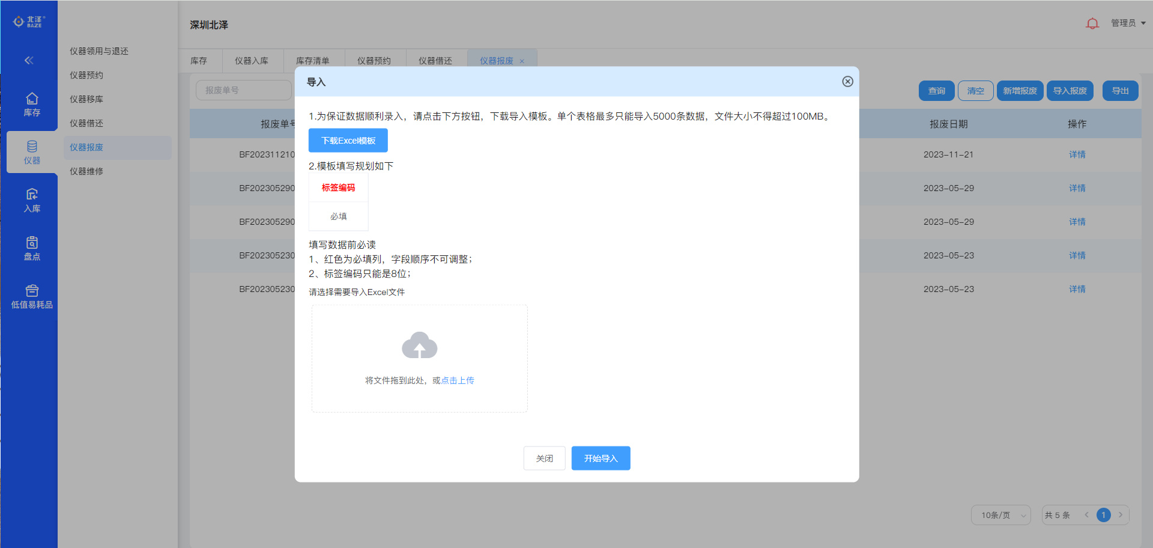This screenshot has height=548, width=1153.
Task: Click the 关闭 button
Action: (544, 458)
